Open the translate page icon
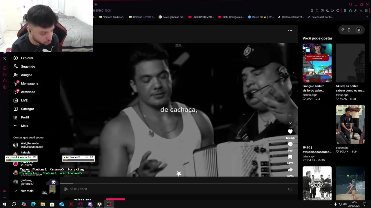Viewport: 371px width, 208px height. pos(327,11)
